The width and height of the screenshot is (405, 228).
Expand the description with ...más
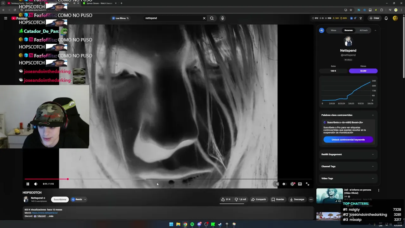pos(51,216)
